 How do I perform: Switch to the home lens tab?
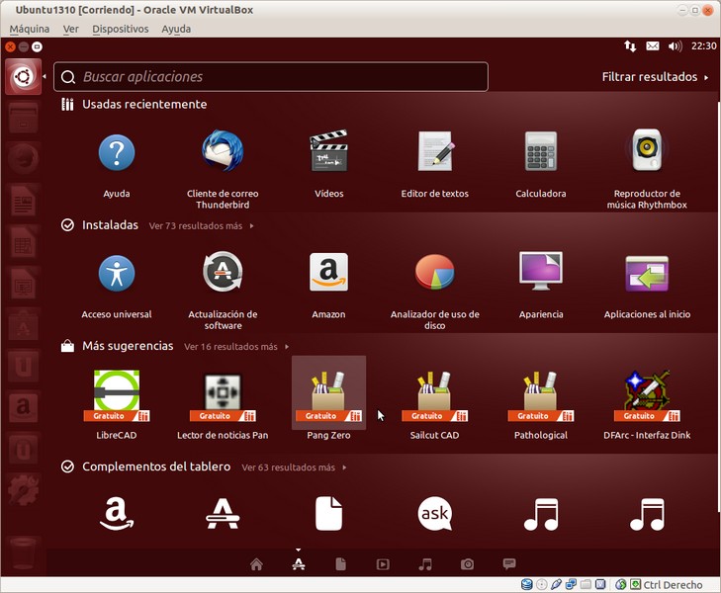pyautogui.click(x=256, y=564)
